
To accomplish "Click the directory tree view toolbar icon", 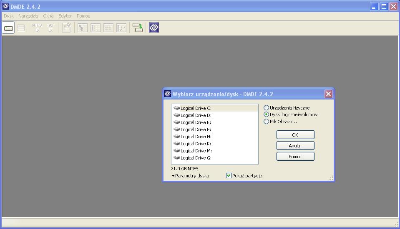I will tap(83, 28).
